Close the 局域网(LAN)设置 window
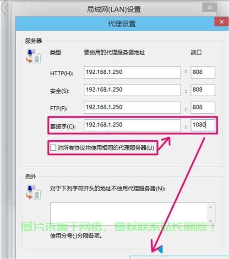This screenshot has height=259, width=229. coord(209,8)
